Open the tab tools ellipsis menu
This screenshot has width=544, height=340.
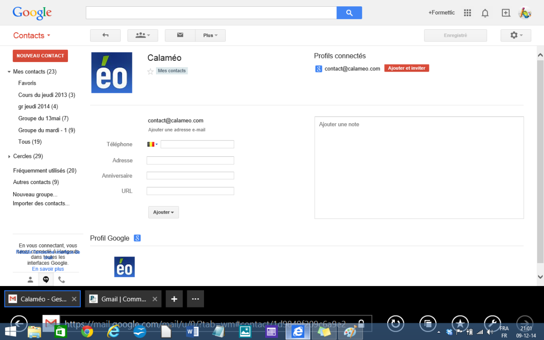coord(195,299)
